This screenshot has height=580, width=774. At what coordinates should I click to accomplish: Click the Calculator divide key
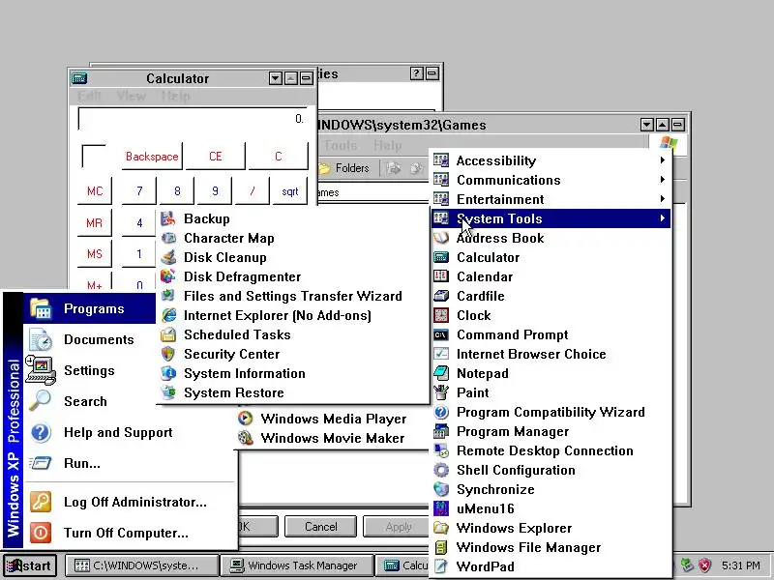pyautogui.click(x=253, y=190)
